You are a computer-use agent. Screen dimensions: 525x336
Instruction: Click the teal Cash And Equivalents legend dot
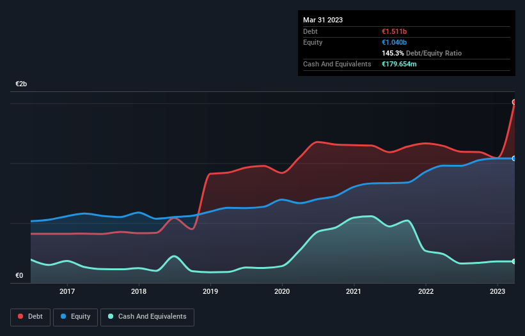click(111, 316)
